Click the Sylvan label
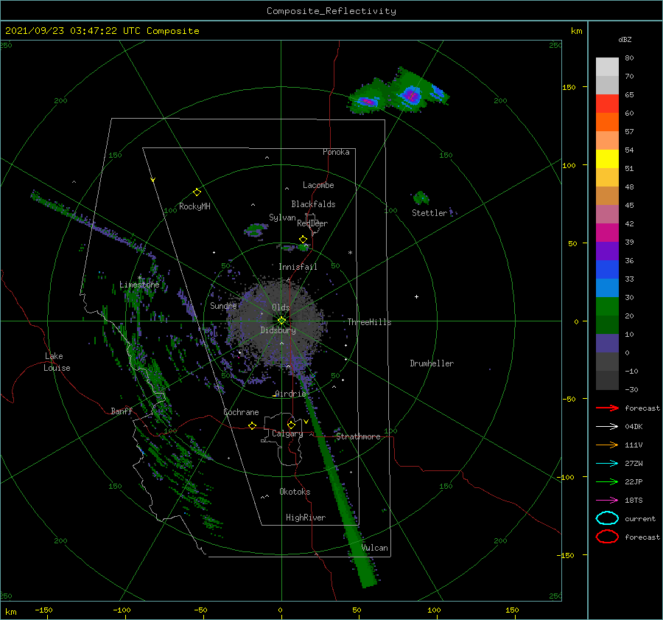 tap(282, 217)
